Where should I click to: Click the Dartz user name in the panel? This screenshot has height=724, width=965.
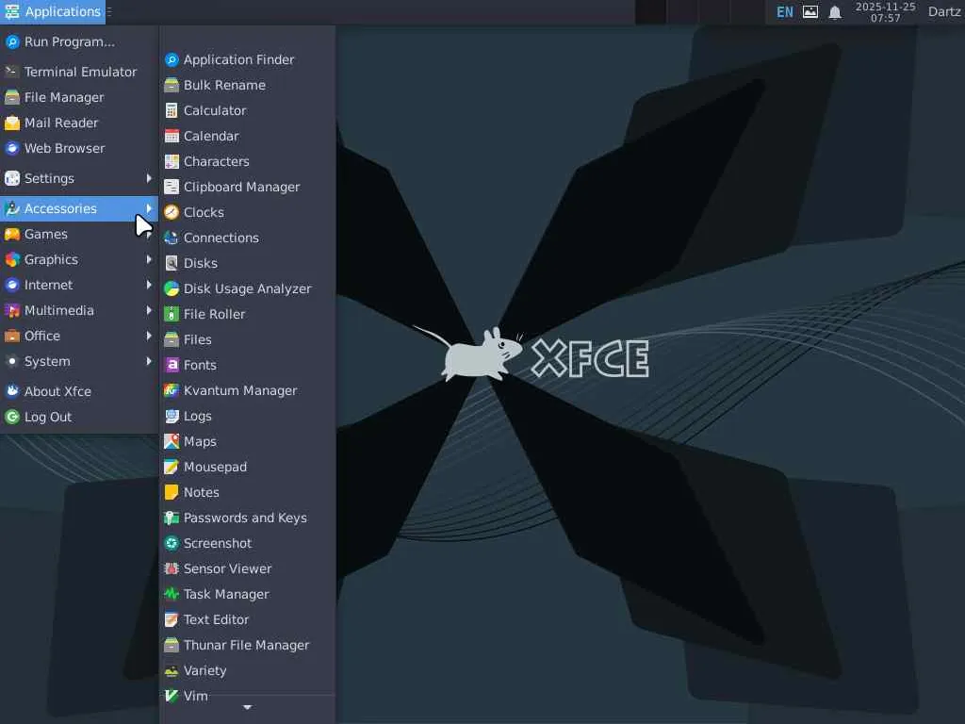944,11
